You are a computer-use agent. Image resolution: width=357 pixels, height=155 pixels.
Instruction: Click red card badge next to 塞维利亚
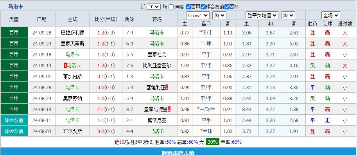pos(167,87)
